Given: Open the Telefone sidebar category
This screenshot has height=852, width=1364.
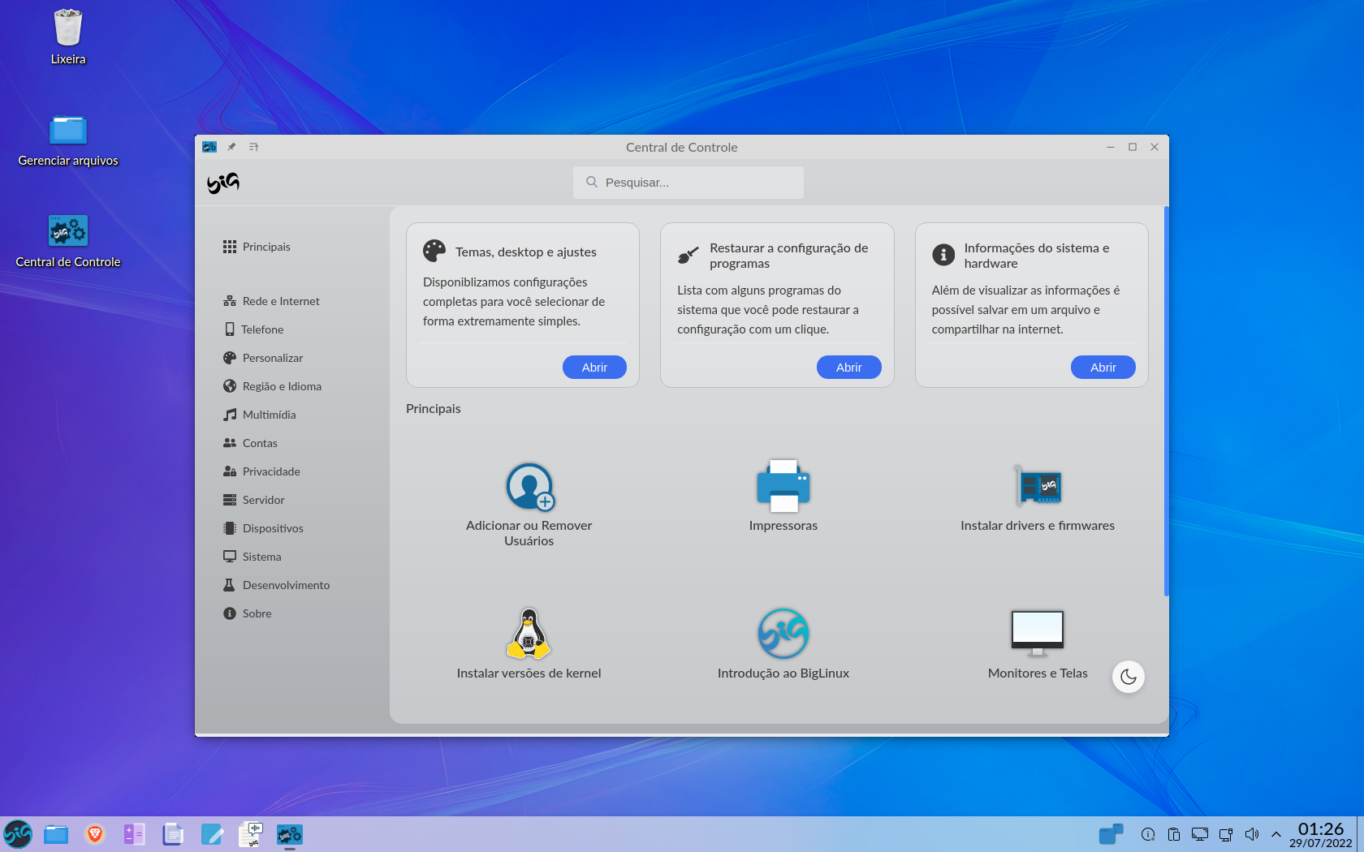Looking at the screenshot, I should [254, 329].
